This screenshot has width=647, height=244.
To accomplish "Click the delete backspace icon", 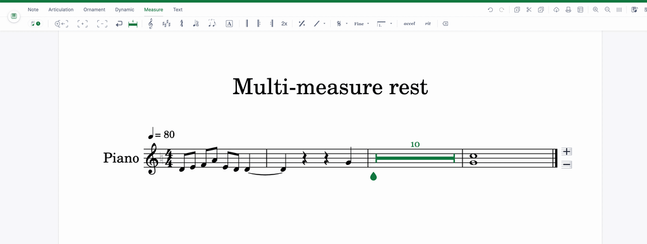I will click(445, 24).
